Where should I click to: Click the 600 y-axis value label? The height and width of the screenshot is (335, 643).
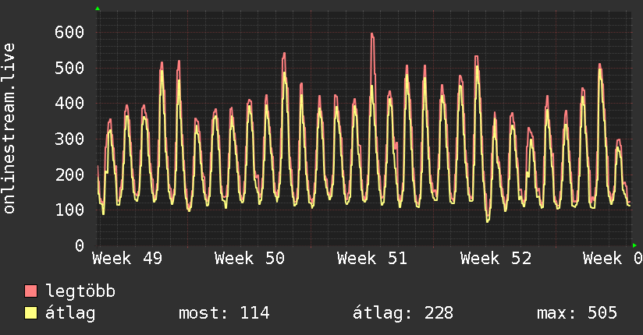(69, 32)
